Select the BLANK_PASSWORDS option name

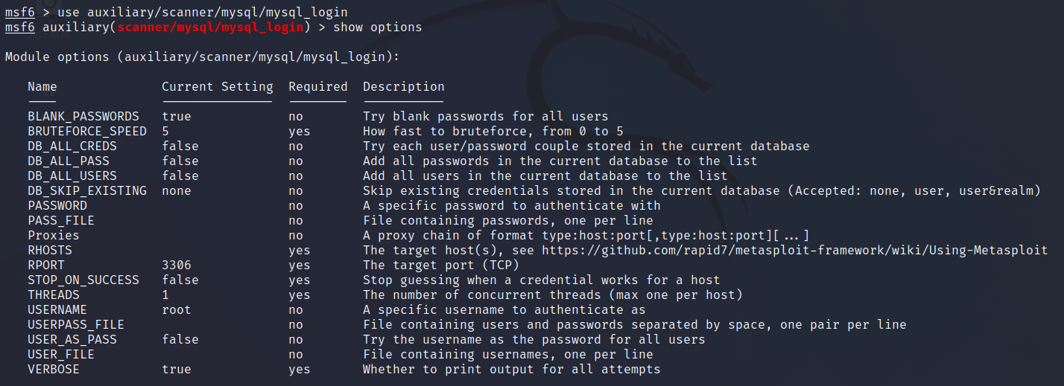(83, 117)
